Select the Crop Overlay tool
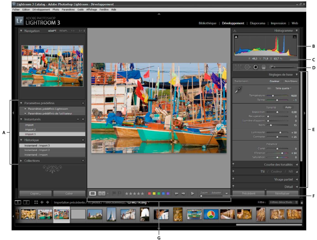317x240 pixels. pyautogui.click(x=238, y=67)
